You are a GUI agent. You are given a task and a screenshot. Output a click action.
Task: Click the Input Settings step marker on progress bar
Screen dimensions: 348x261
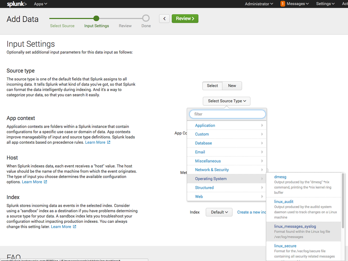pyautogui.click(x=96, y=18)
